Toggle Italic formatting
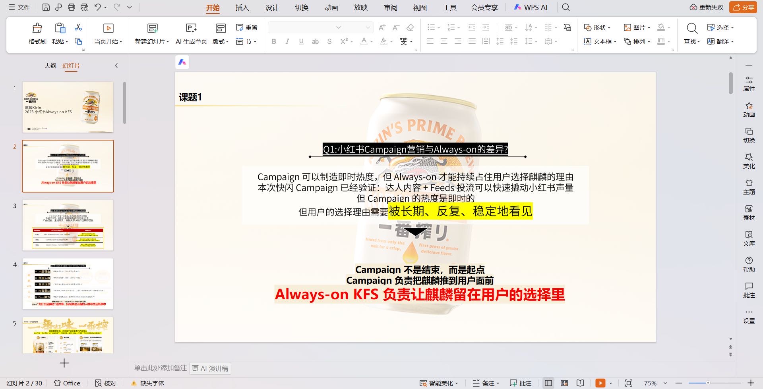 287,41
